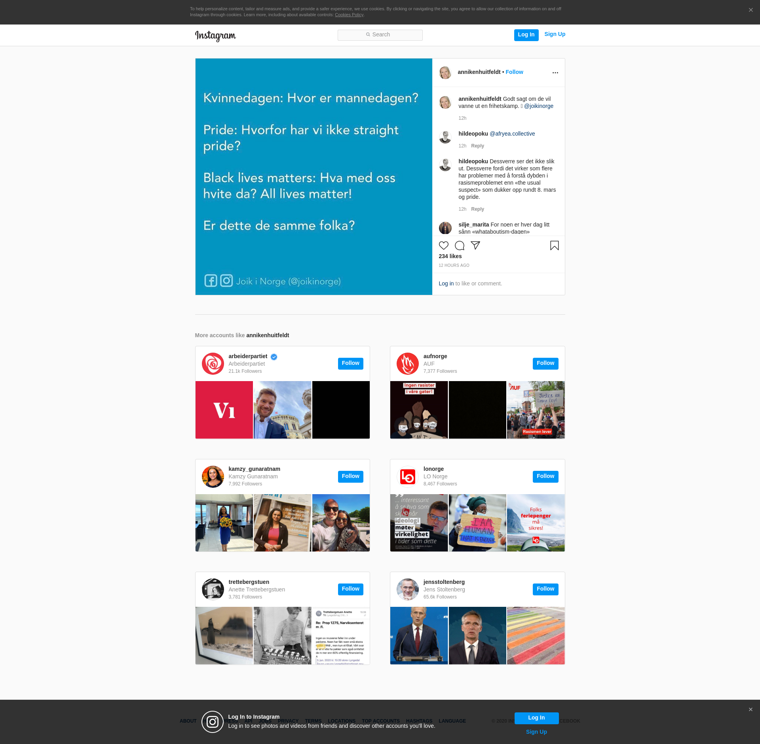Open the @joikinorge mention link

tap(539, 106)
